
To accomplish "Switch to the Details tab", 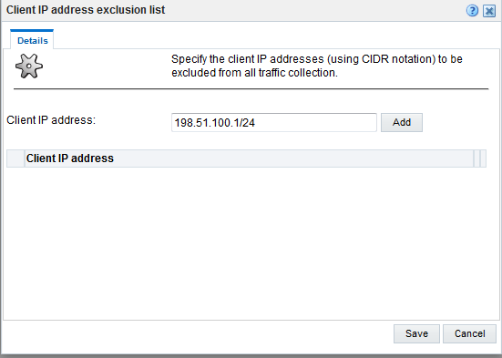I will (32, 40).
